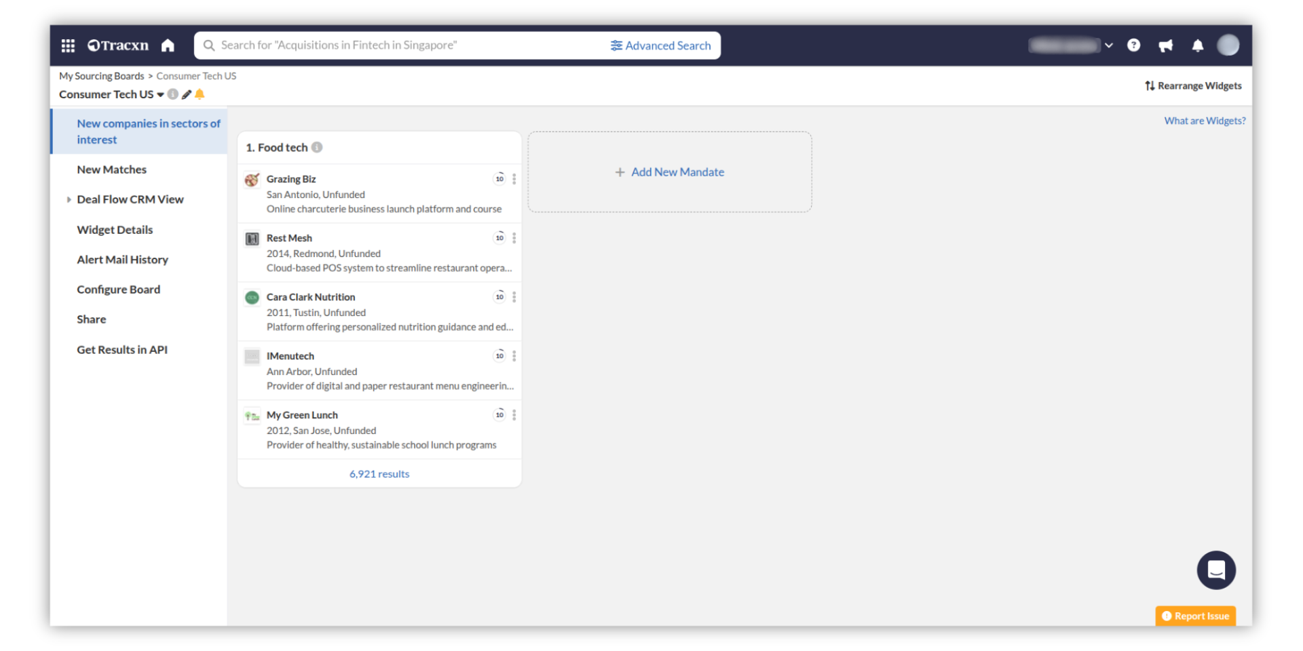The height and width of the screenshot is (651, 1303).
Task: Open announcements megaphone icon
Action: [x=1166, y=45]
